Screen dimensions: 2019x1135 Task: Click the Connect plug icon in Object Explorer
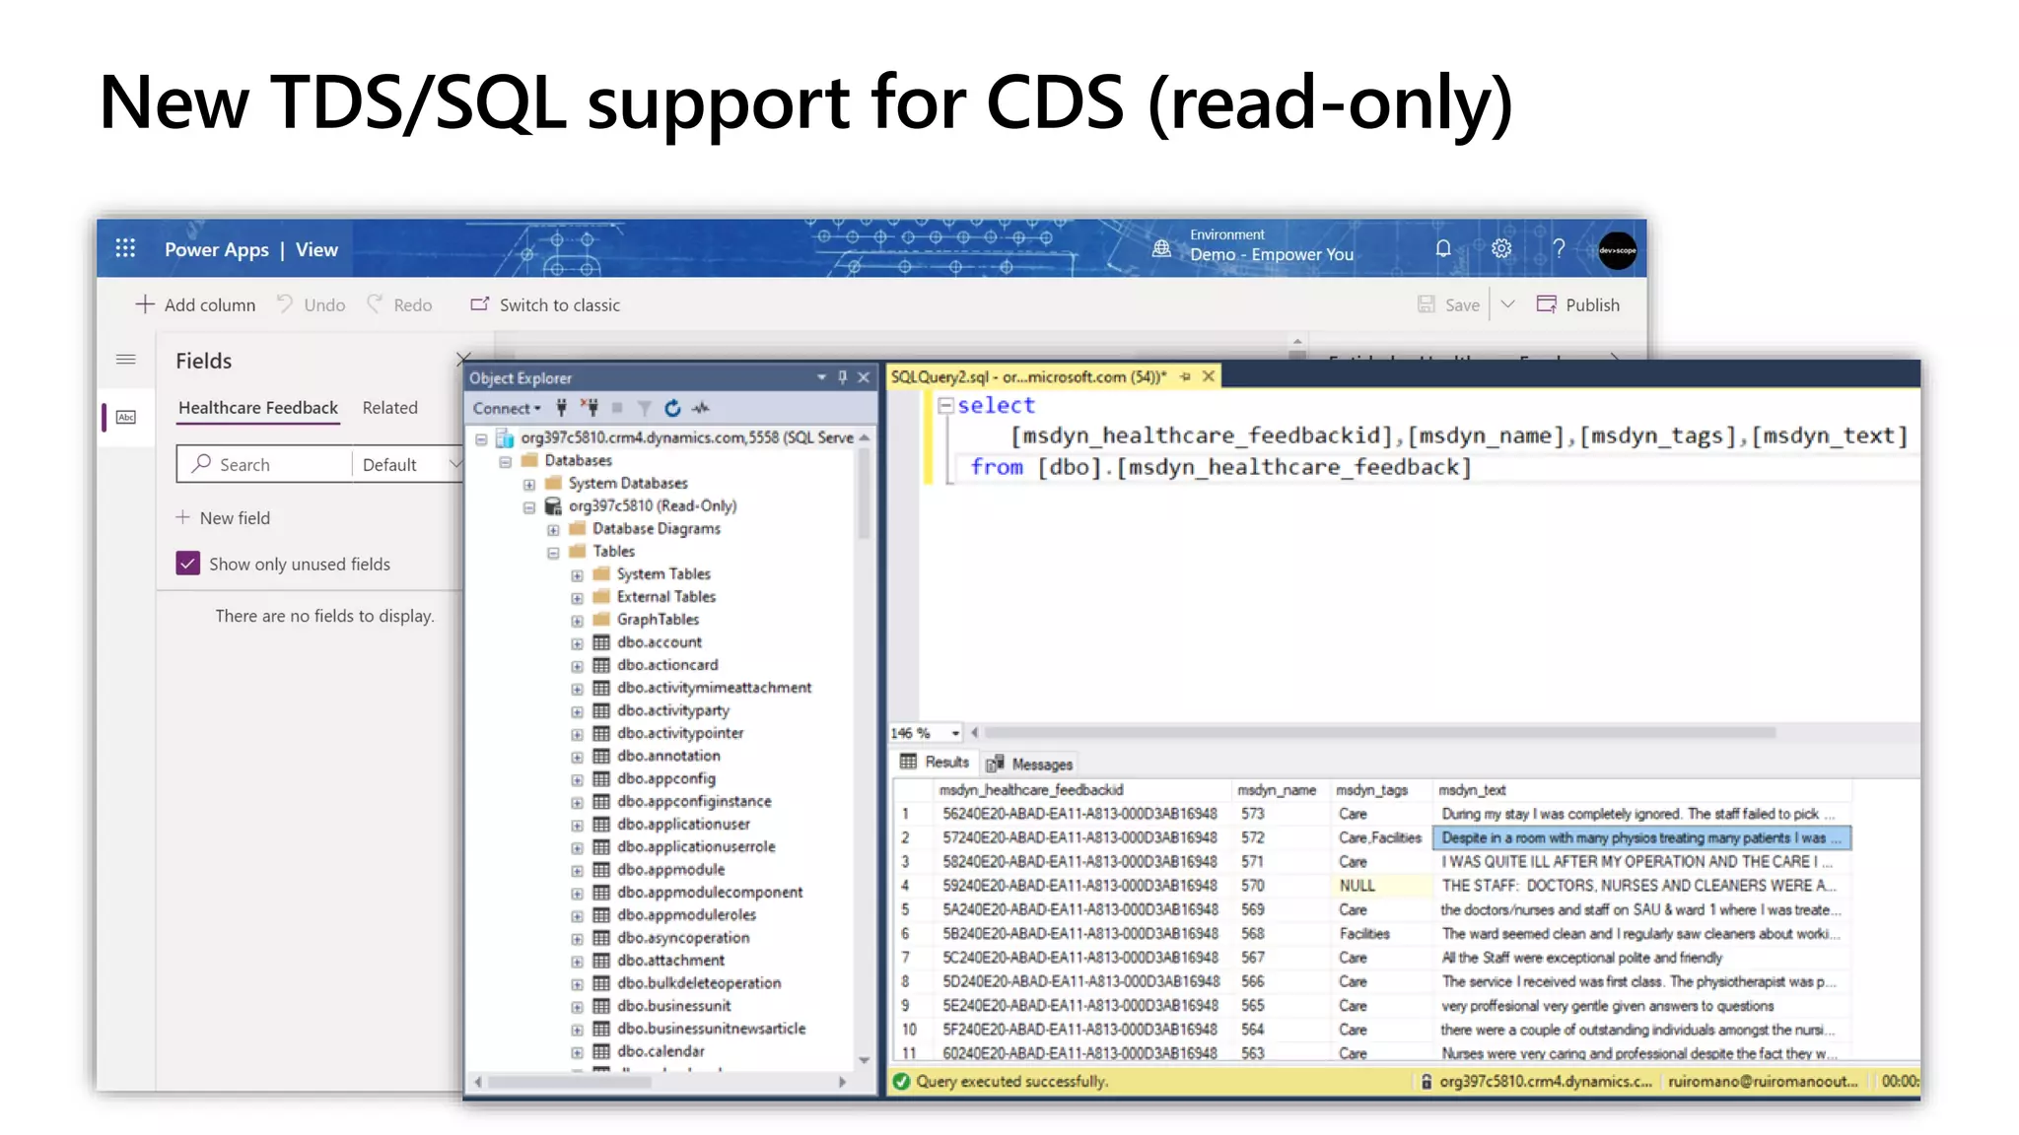pyautogui.click(x=562, y=407)
